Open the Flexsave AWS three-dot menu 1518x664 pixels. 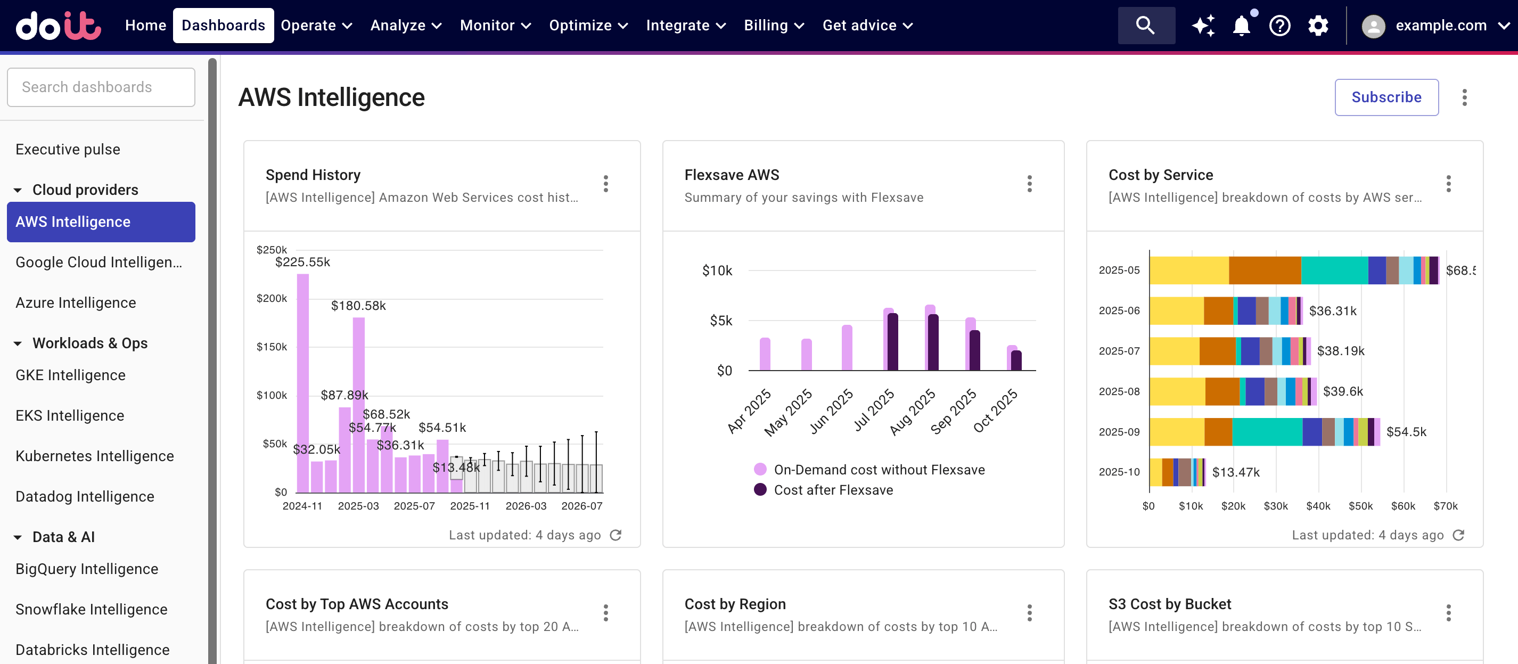point(1030,184)
